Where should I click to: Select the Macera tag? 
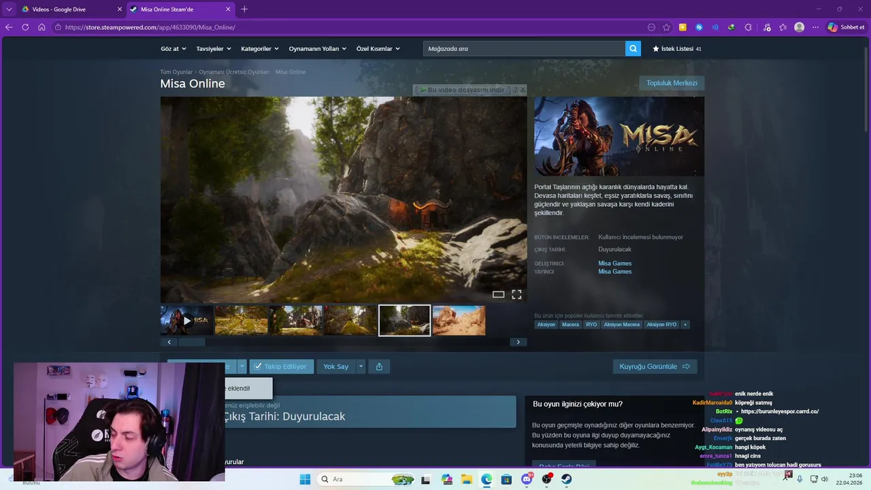(570, 325)
